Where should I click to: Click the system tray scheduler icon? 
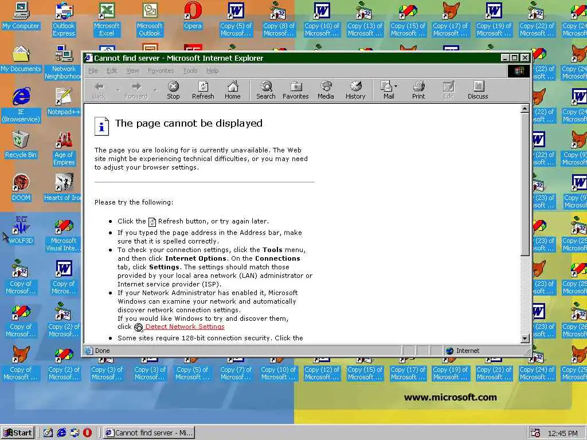click(x=535, y=433)
